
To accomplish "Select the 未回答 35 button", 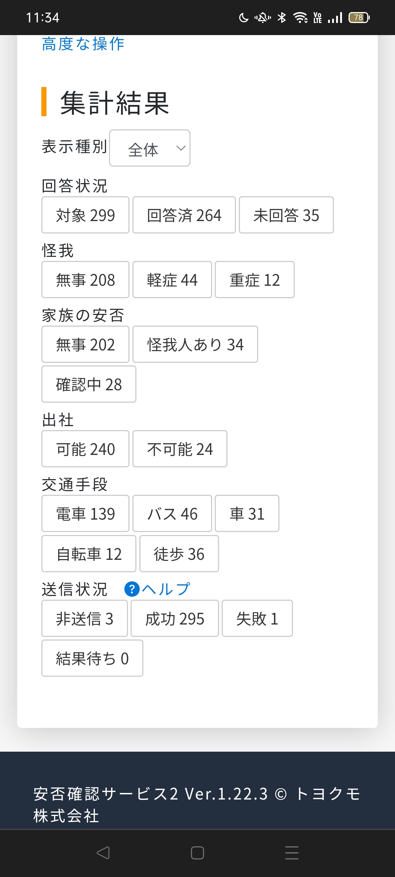I will (x=286, y=215).
